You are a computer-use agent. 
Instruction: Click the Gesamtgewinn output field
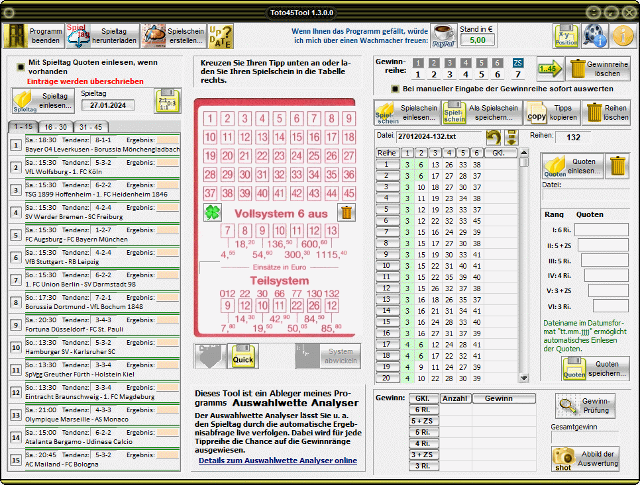tap(584, 437)
